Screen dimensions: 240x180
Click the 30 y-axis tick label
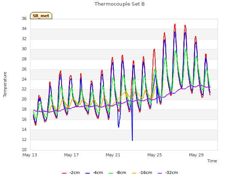click(x=24, y=49)
